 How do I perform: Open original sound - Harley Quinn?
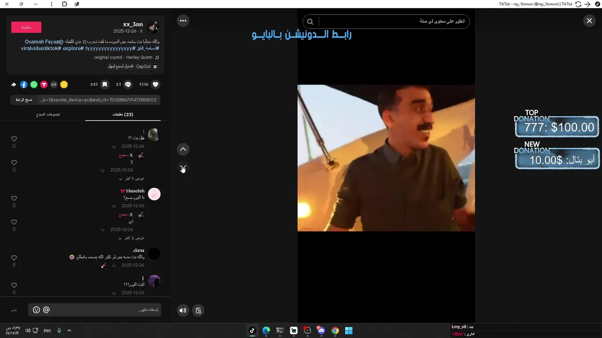click(123, 57)
